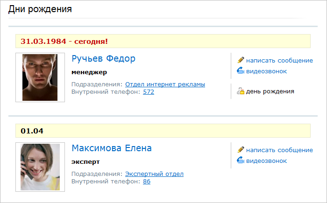
Task: Click the birthday gift icon
Action: 241,91
